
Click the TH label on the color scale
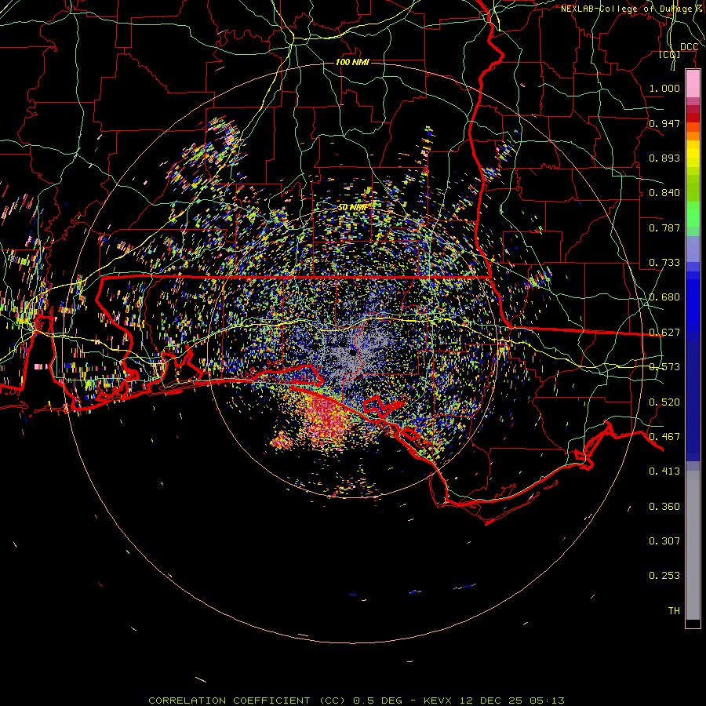click(x=674, y=611)
